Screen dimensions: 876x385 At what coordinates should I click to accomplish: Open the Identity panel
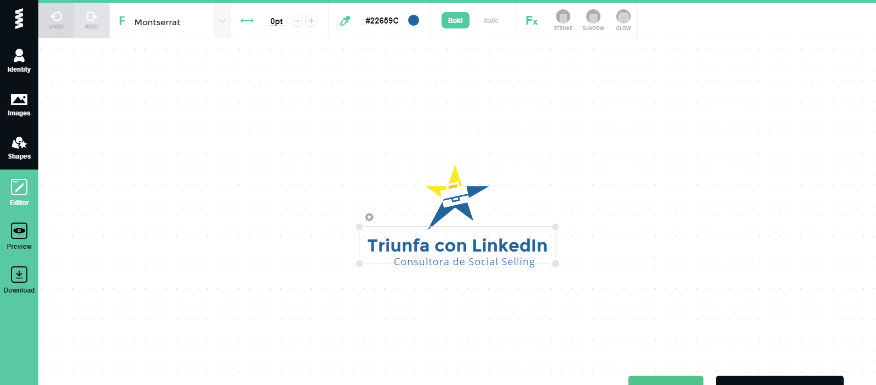point(19,61)
